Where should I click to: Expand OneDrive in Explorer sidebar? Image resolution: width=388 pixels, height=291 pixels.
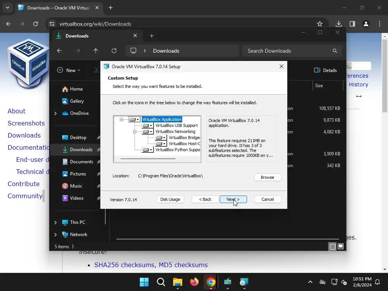point(55,113)
